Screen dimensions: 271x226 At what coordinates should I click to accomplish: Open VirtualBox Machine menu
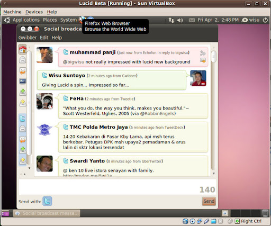pyautogui.click(x=12, y=12)
